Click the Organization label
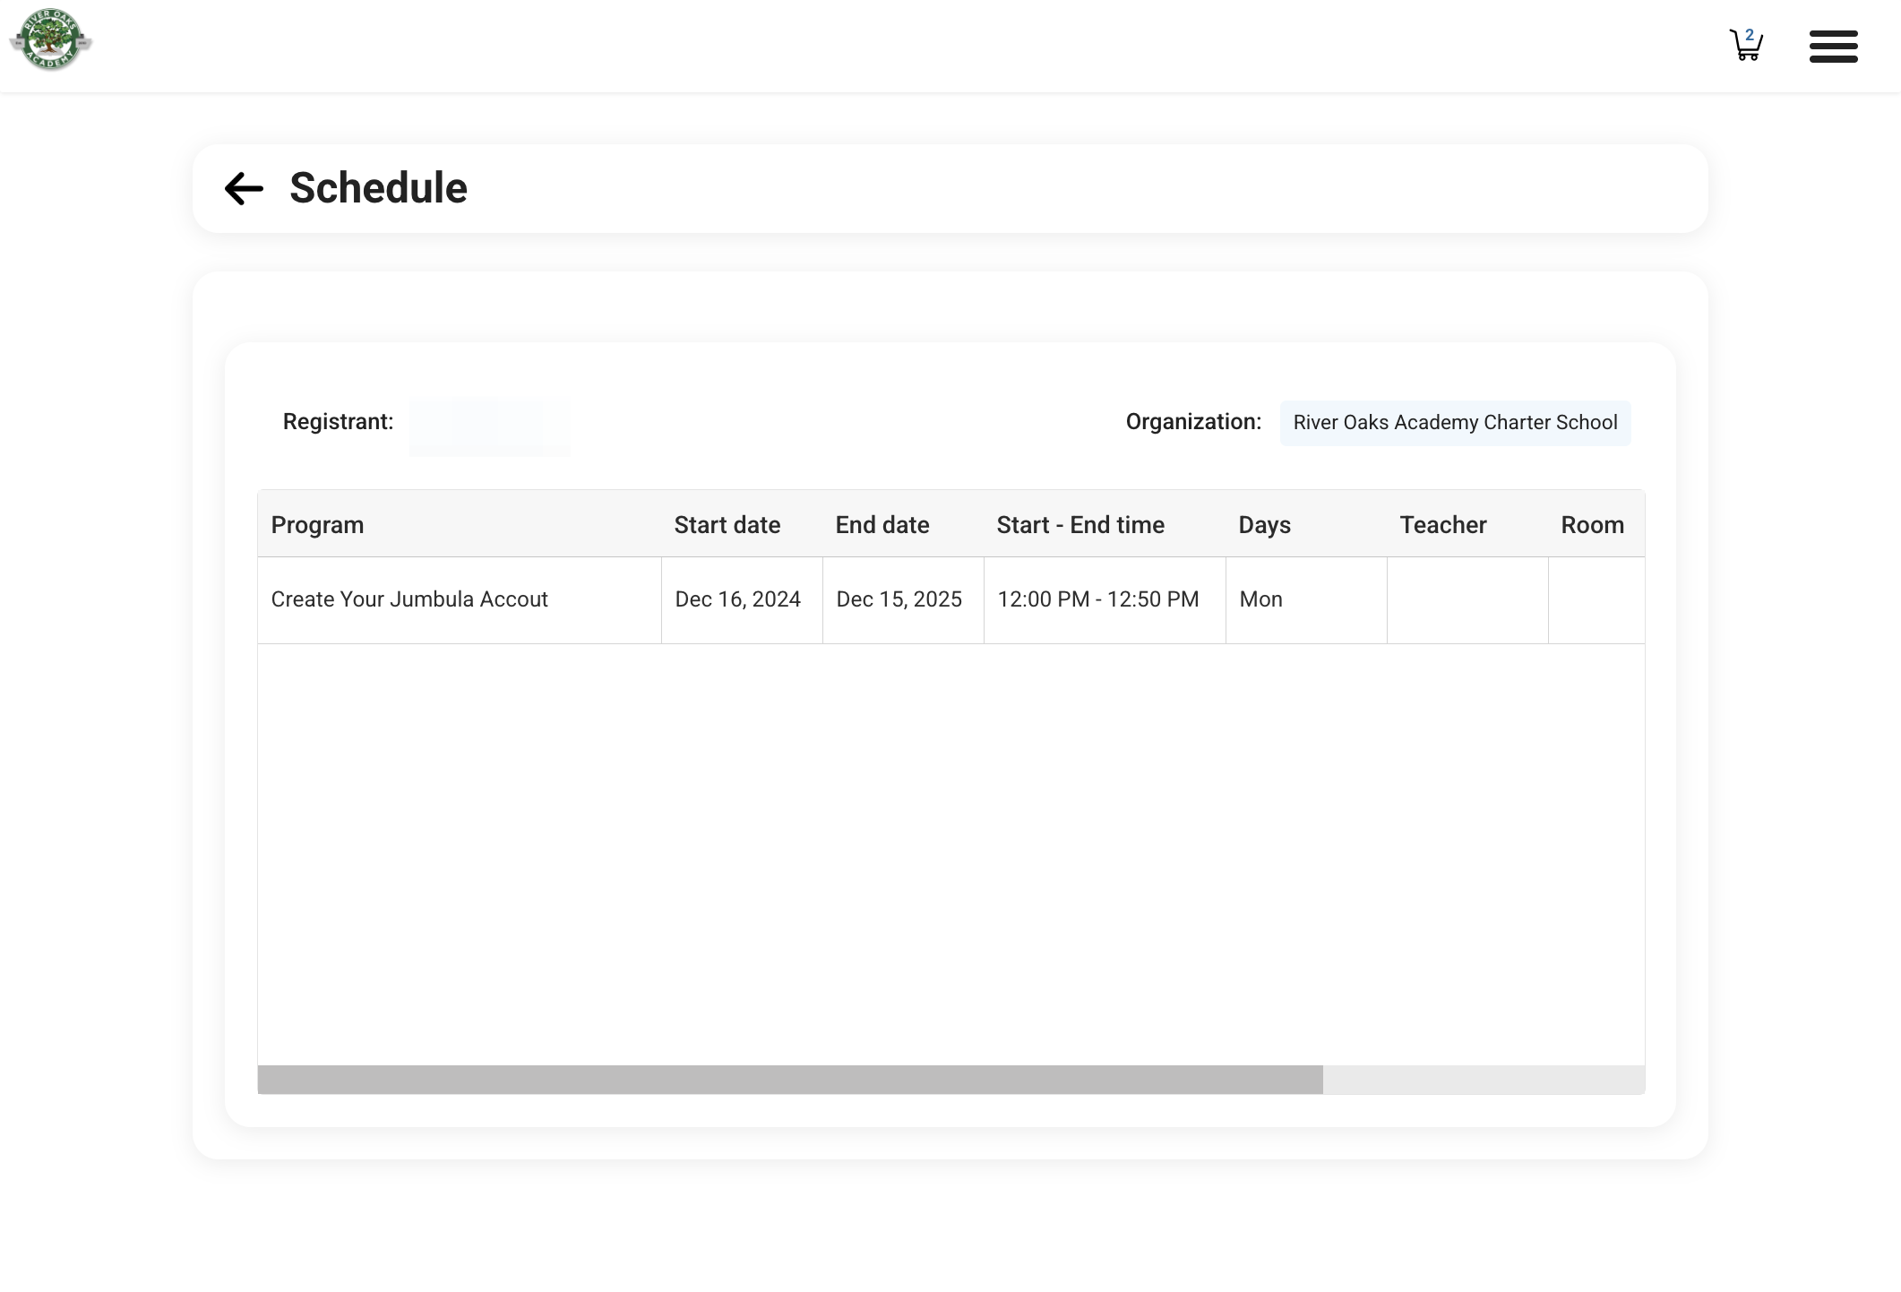1901x1292 pixels. tap(1193, 422)
